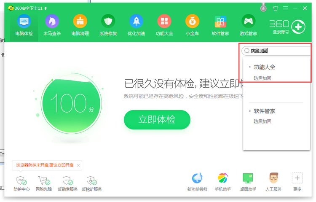Open 木马查杀 trojan scan icon

pos(52,21)
